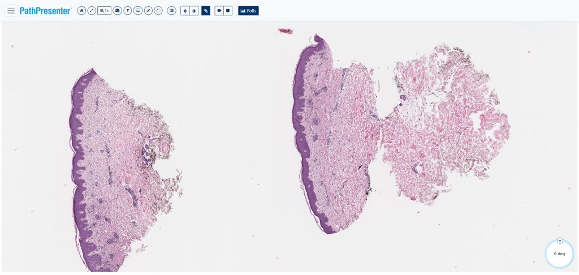The height and width of the screenshot is (275, 579).
Task: Click the monitor screen icon
Action: click(x=138, y=11)
